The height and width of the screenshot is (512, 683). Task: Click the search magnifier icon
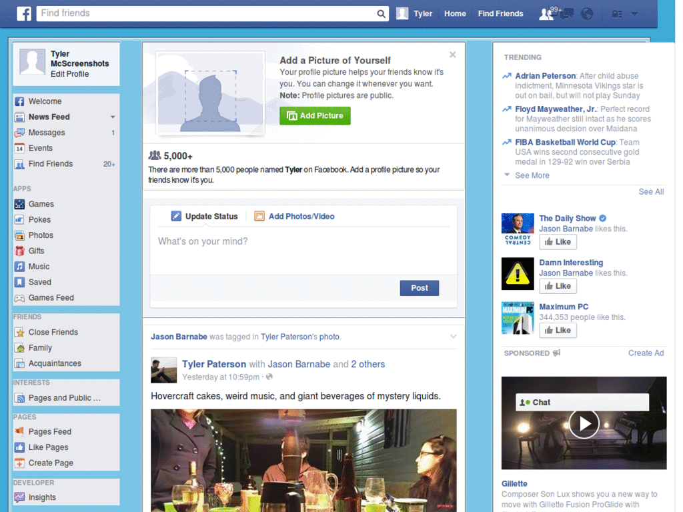coord(381,14)
